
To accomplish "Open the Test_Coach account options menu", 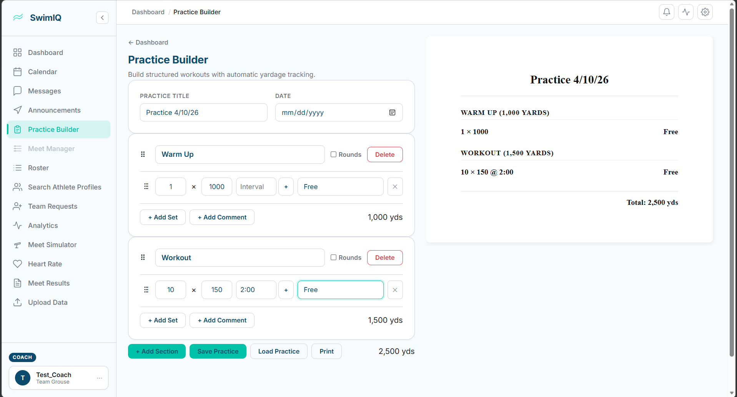I will pos(100,378).
